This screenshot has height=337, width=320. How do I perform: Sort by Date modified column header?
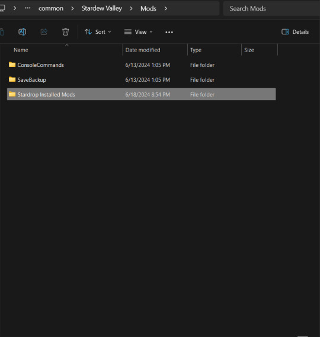[155, 50]
